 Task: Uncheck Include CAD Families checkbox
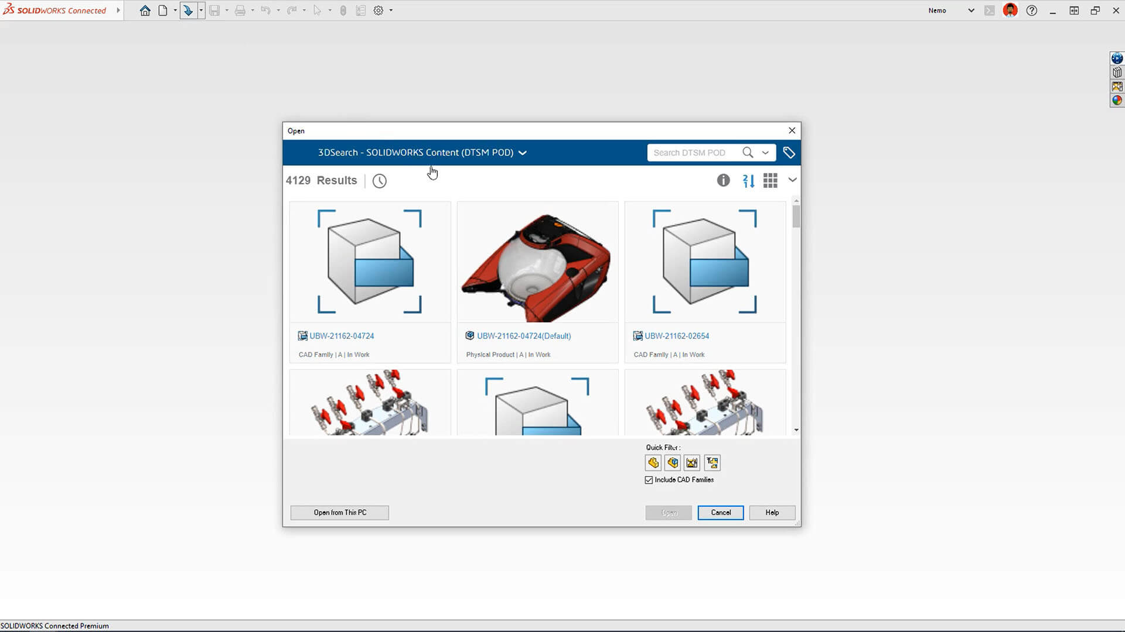(649, 480)
